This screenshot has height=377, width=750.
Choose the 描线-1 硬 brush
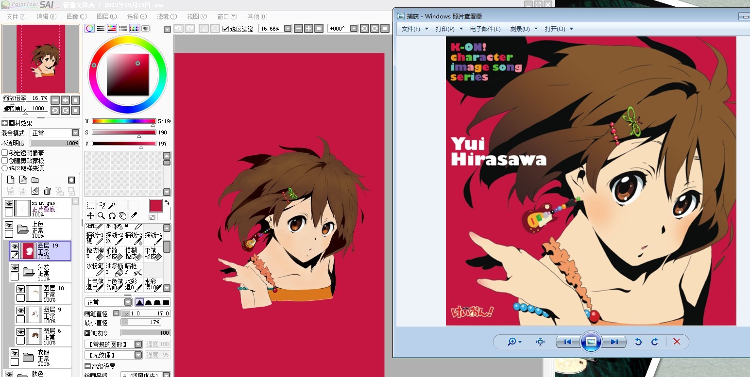coord(95,238)
